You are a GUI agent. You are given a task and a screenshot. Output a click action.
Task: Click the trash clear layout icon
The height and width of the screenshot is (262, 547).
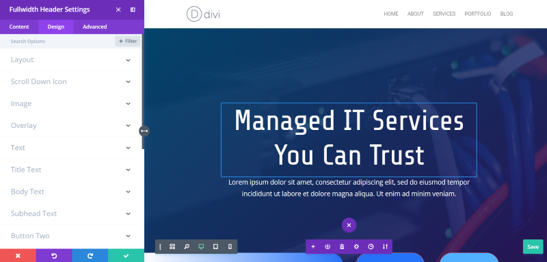click(x=342, y=247)
